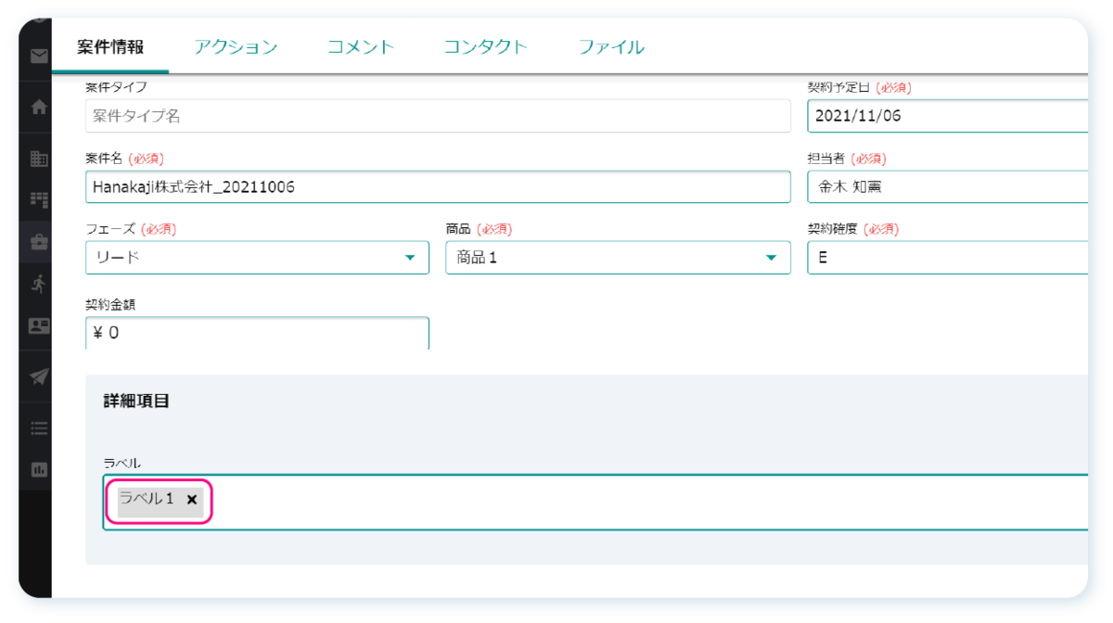1113x623 pixels.
Task: Click the 契約金額 amount field
Action: 257,333
